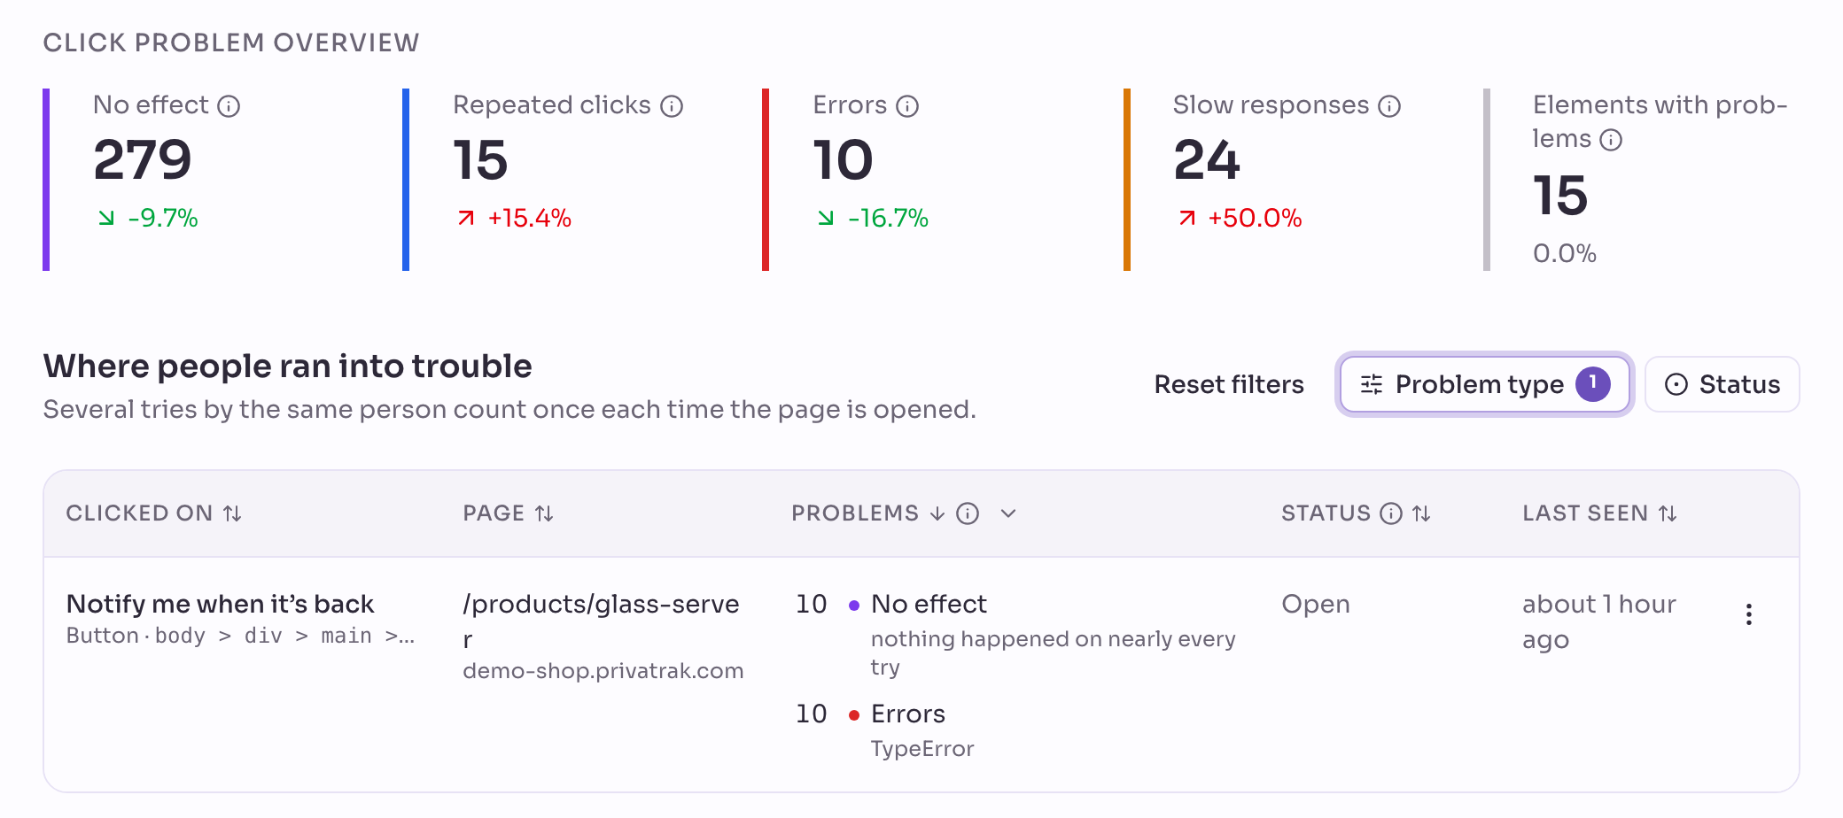Click the info icon beside Repeated clicks
The height and width of the screenshot is (818, 1843).
(x=672, y=106)
